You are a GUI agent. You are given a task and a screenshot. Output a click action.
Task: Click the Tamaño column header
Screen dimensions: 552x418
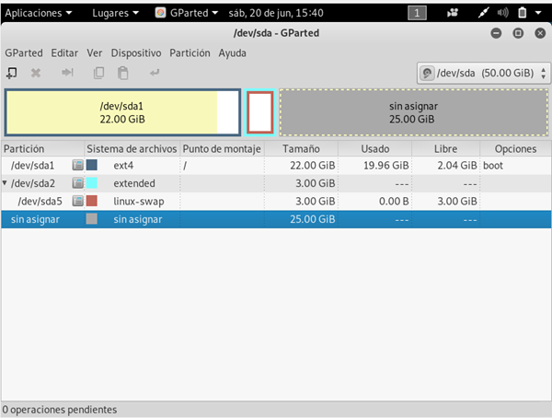(x=302, y=149)
